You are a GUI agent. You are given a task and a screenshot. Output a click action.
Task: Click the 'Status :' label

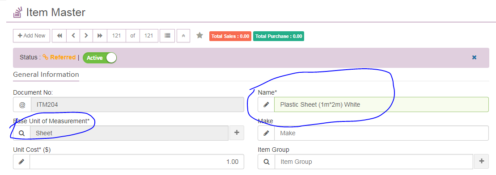[x=30, y=58]
